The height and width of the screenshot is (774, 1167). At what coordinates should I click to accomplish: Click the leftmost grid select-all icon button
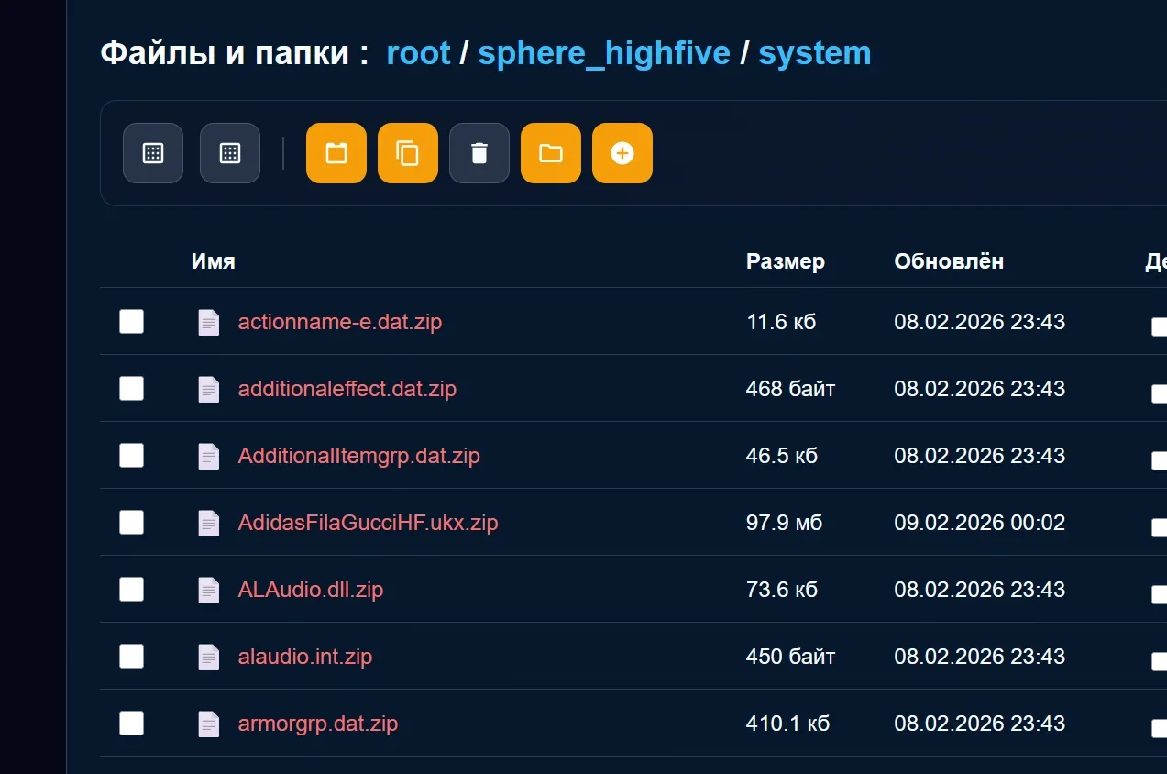(153, 153)
